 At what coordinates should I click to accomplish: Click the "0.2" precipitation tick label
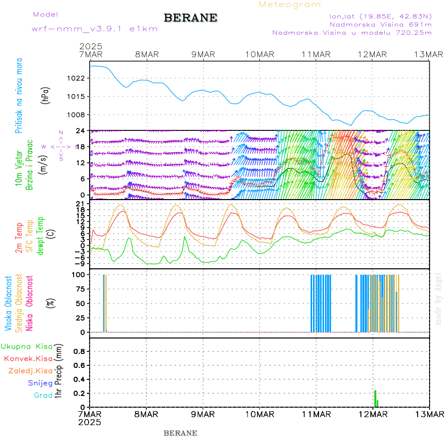tap(79, 393)
